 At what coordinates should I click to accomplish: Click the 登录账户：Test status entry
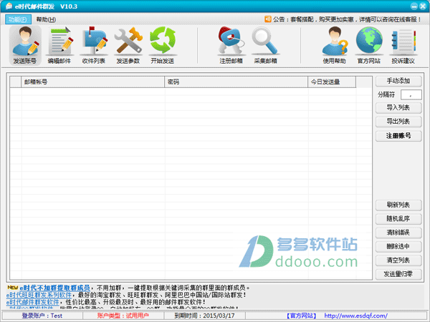(42, 316)
